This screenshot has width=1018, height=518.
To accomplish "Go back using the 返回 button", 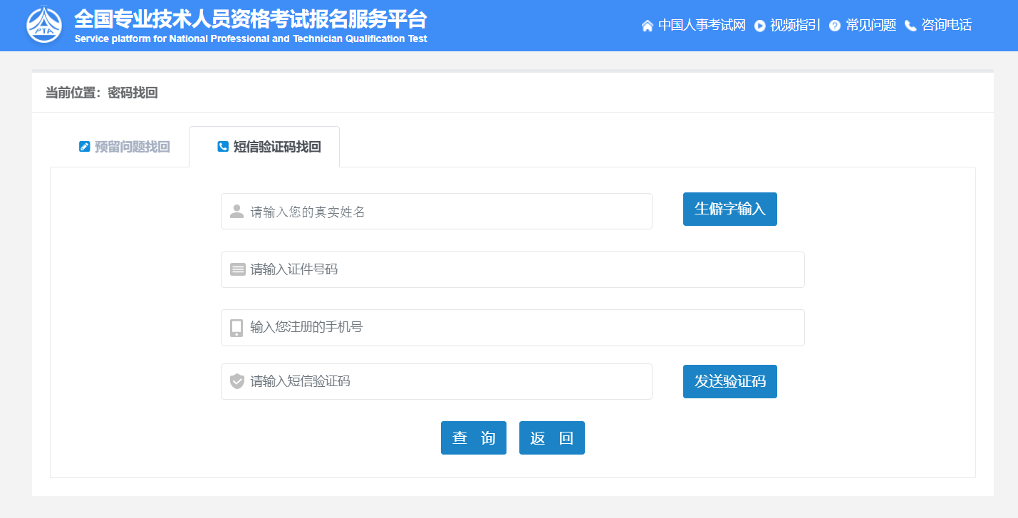I will click(x=551, y=437).
